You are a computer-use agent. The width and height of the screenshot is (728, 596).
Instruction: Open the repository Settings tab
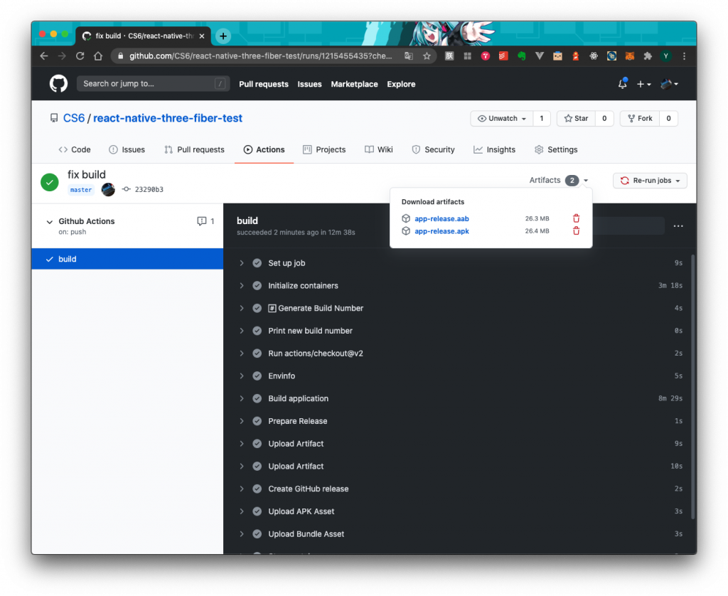coord(556,149)
